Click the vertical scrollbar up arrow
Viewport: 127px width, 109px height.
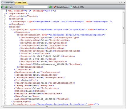[124, 11]
